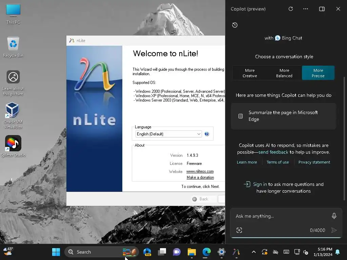Open the send feedback link
This screenshot has height=260, width=347.
click(273, 152)
